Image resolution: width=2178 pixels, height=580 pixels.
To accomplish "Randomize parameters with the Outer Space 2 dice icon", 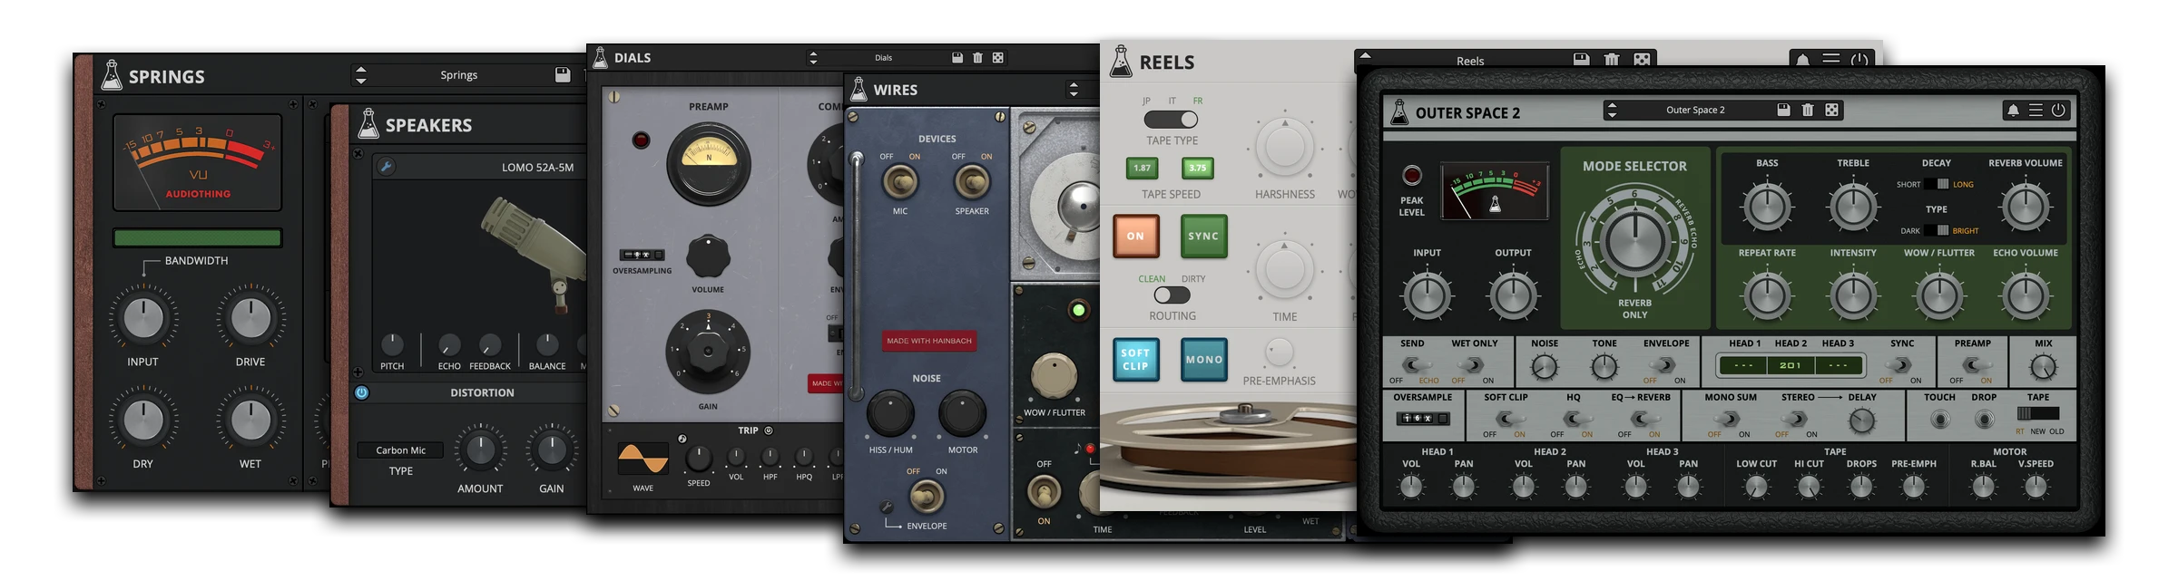I will click(1832, 110).
